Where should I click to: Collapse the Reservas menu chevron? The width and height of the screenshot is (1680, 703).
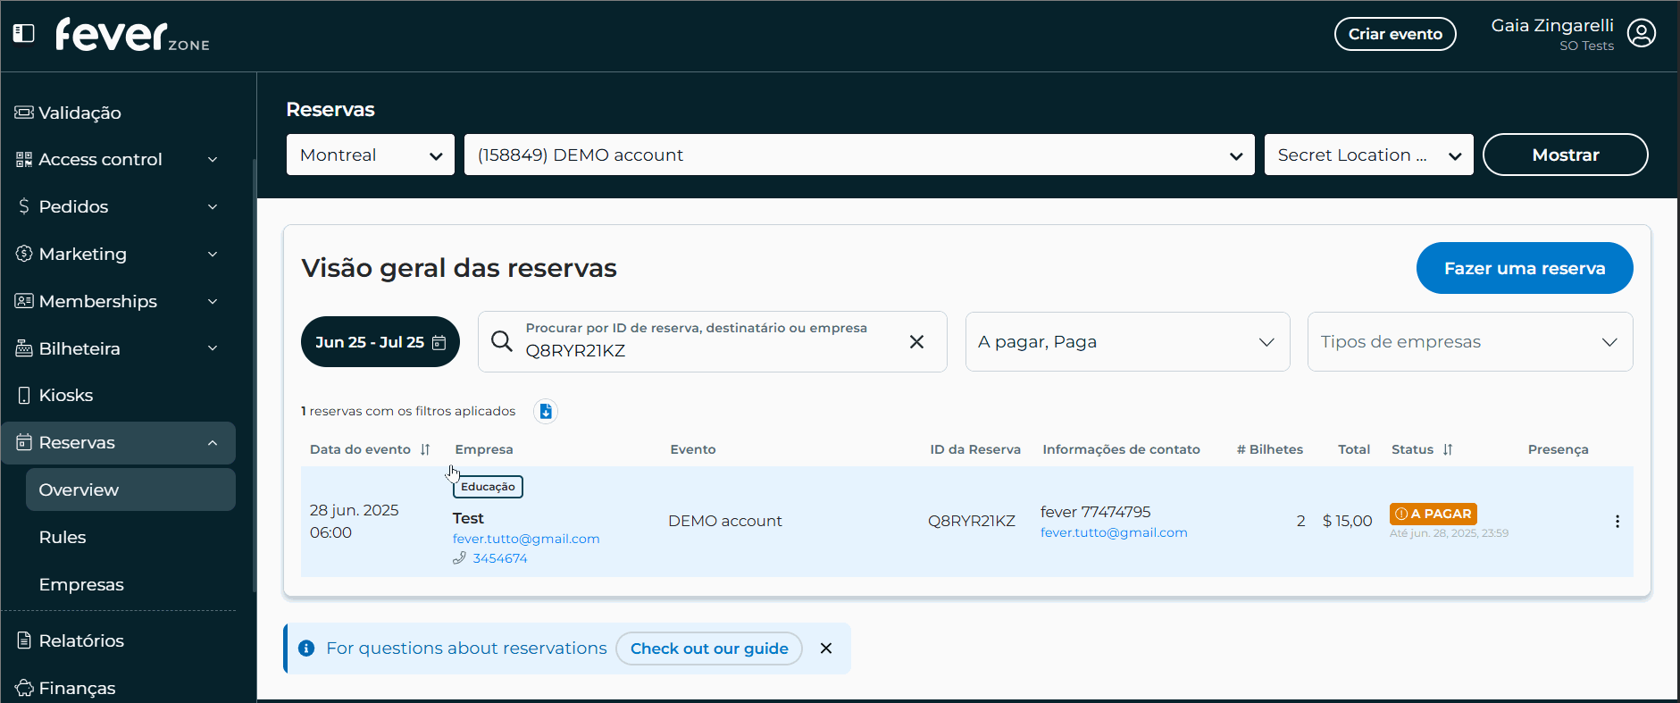coord(213,442)
